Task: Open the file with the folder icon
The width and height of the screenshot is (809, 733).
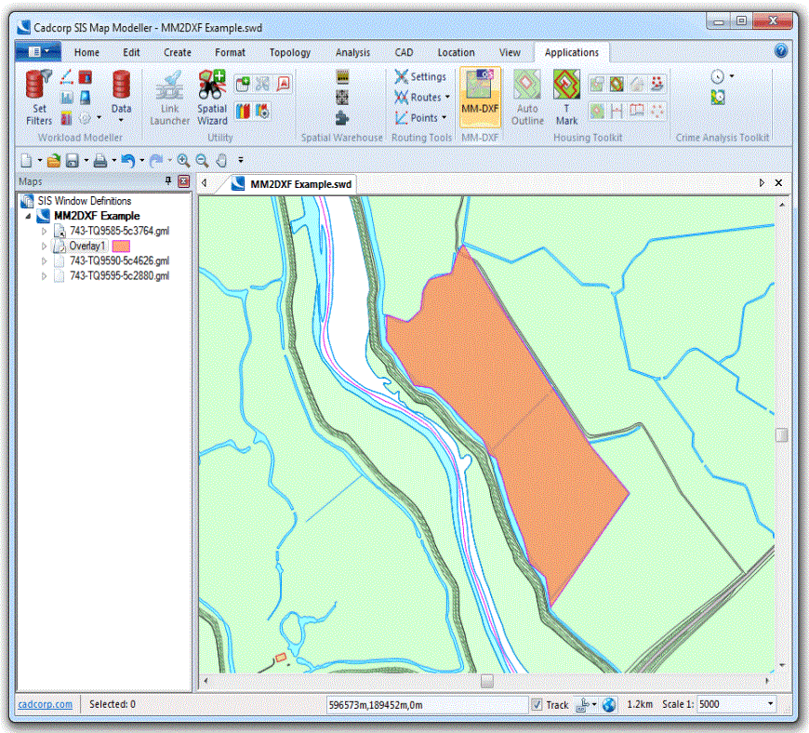Action: click(x=54, y=161)
